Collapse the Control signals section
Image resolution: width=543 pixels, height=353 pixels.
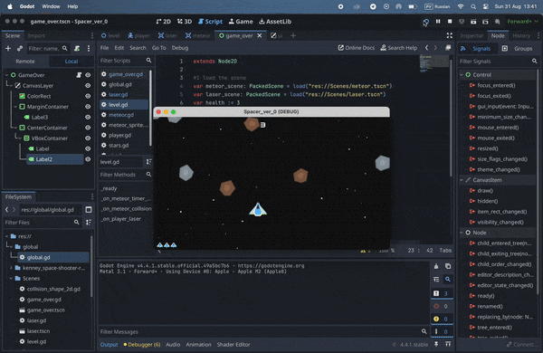point(462,75)
